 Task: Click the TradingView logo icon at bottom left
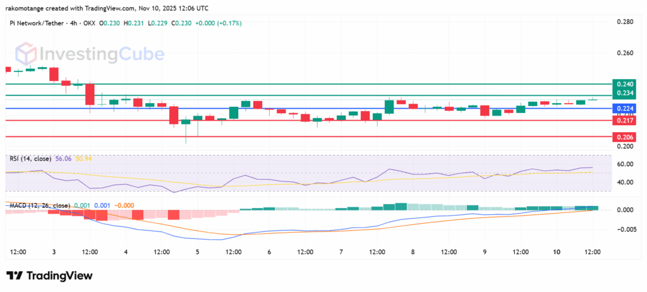pos(15,276)
